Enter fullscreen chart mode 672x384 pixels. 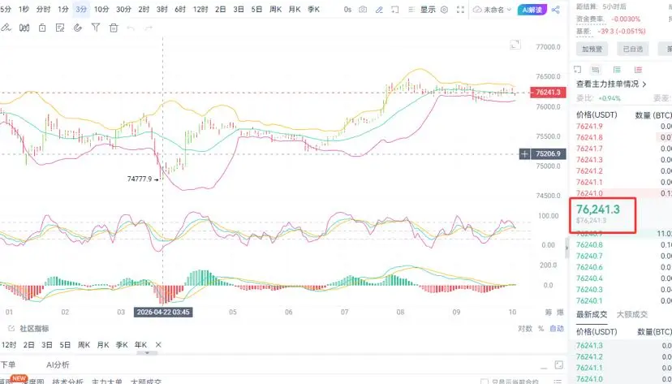click(x=460, y=10)
